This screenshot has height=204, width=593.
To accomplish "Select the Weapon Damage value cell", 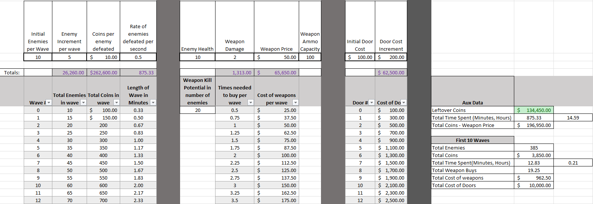I will pos(235,57).
